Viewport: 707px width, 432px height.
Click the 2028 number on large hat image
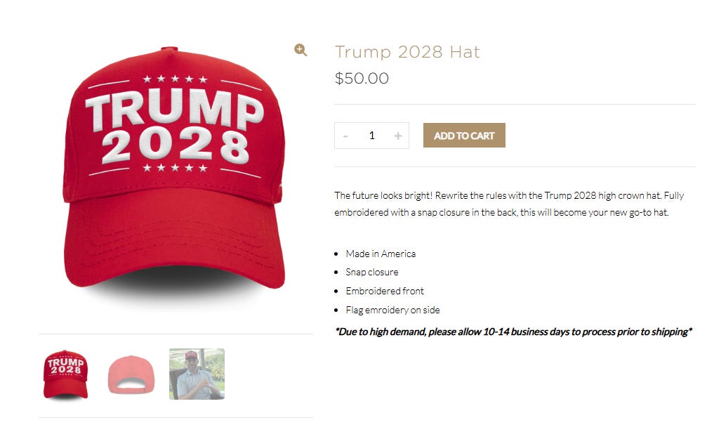coord(175,147)
